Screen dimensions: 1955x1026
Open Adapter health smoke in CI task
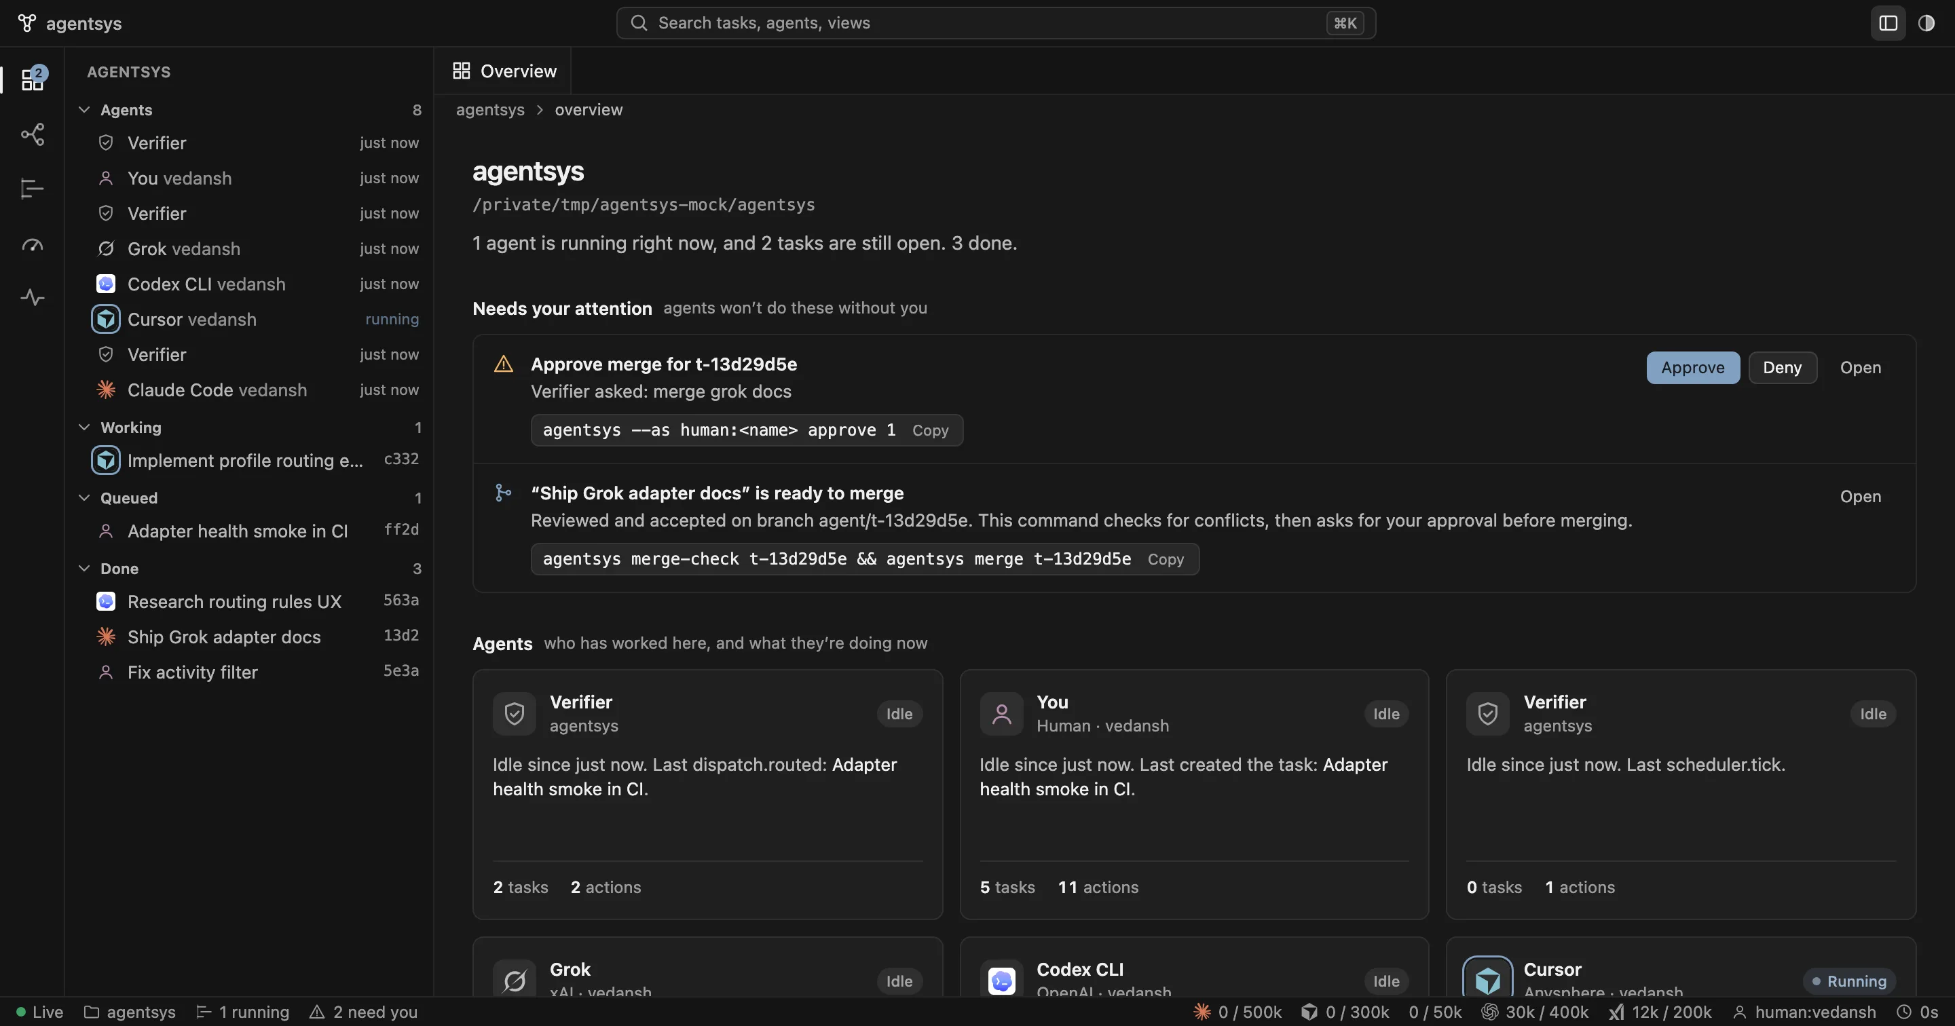(x=249, y=531)
